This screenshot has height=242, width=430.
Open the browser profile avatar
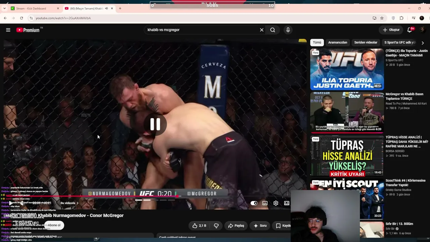(422, 18)
